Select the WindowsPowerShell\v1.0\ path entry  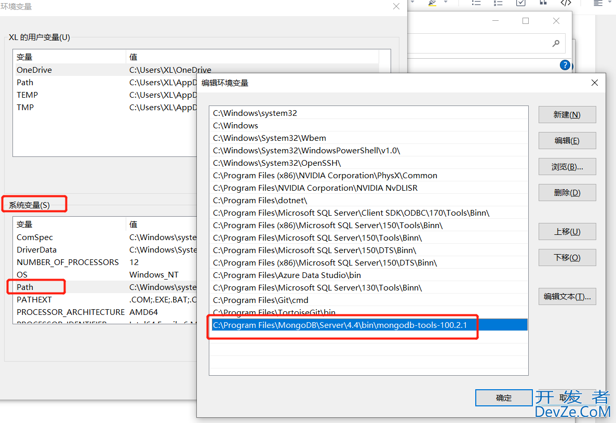coord(368,151)
